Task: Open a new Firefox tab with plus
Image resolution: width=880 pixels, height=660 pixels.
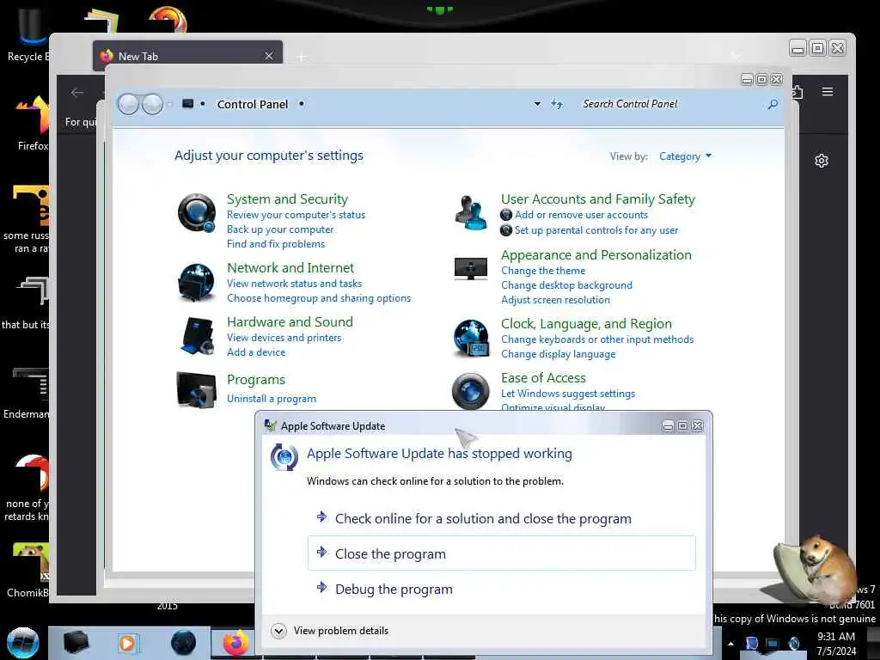Action: click(301, 57)
